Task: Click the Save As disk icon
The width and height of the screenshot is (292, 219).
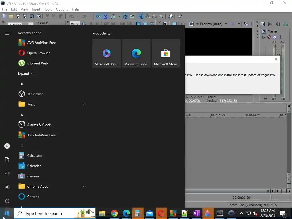Action: click(25, 16)
